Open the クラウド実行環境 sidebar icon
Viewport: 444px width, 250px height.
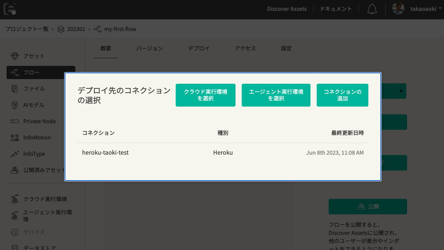14,199
